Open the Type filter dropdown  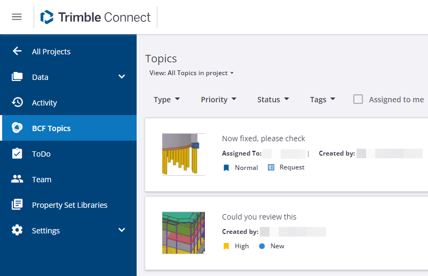(x=167, y=100)
